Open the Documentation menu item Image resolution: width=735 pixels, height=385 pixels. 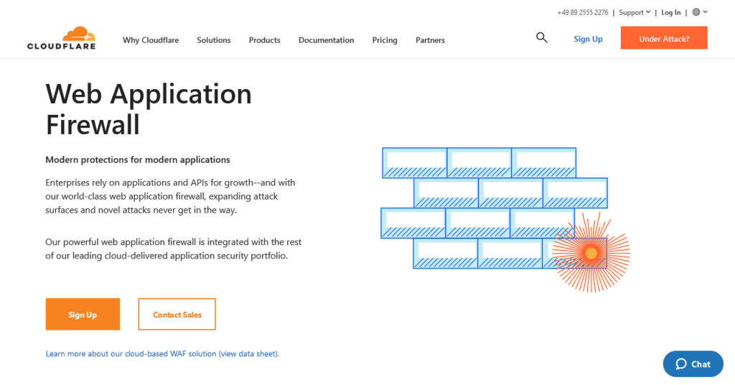(x=327, y=40)
